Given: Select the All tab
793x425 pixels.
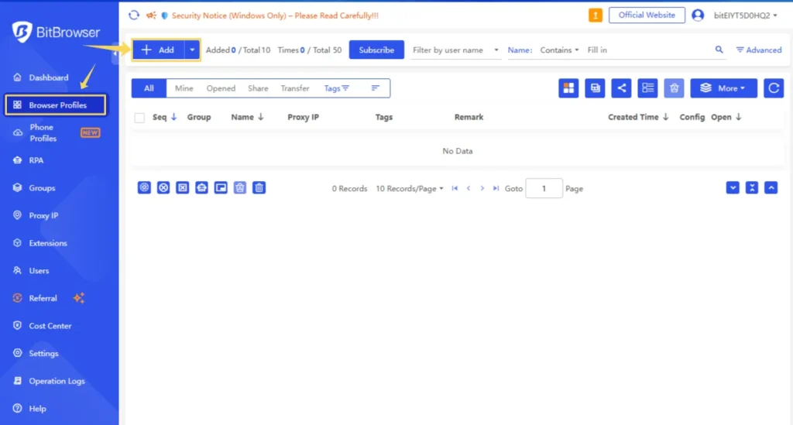Looking at the screenshot, I should [149, 88].
